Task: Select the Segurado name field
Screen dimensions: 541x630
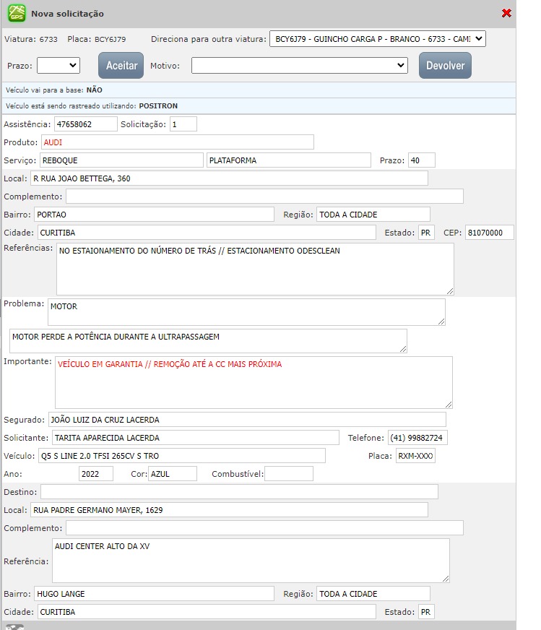Action: [246, 420]
